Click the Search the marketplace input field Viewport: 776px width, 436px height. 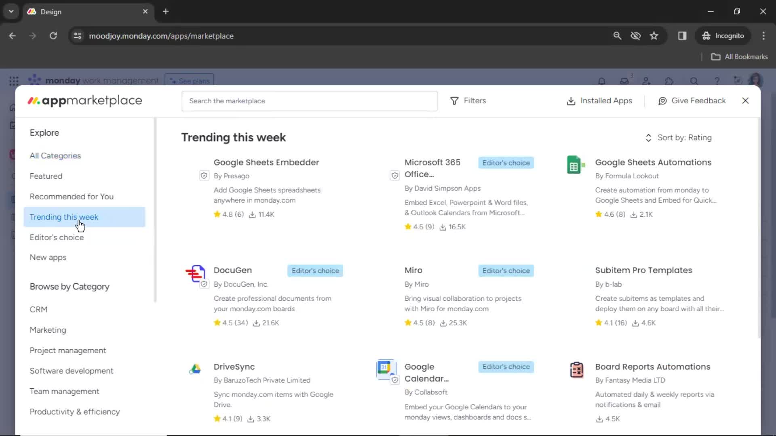[x=309, y=101]
